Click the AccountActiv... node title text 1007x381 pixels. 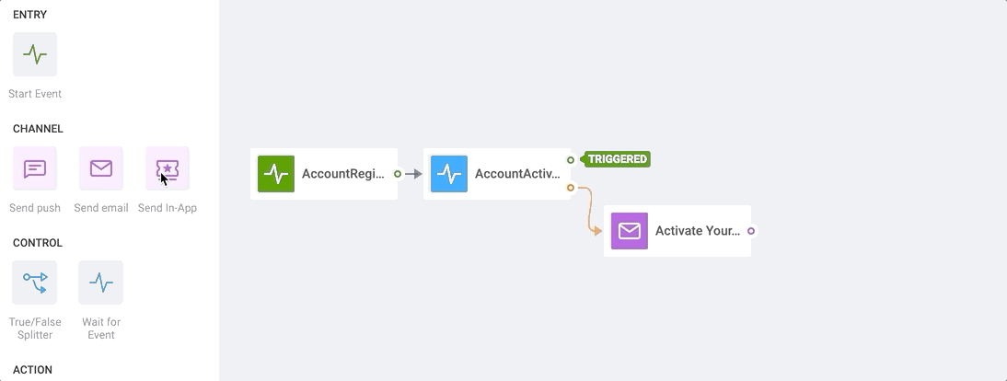[517, 173]
